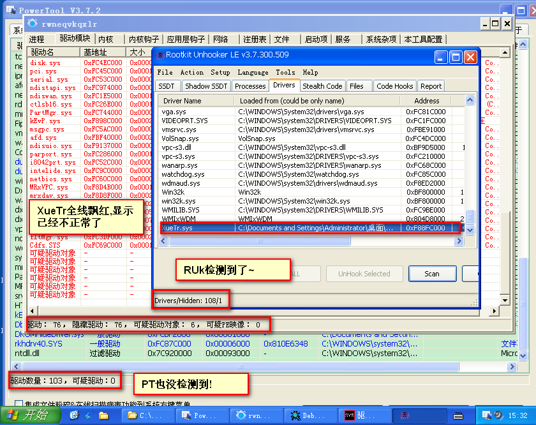Click the Scan button
Viewport: 536px width, 425px height.
(x=432, y=274)
